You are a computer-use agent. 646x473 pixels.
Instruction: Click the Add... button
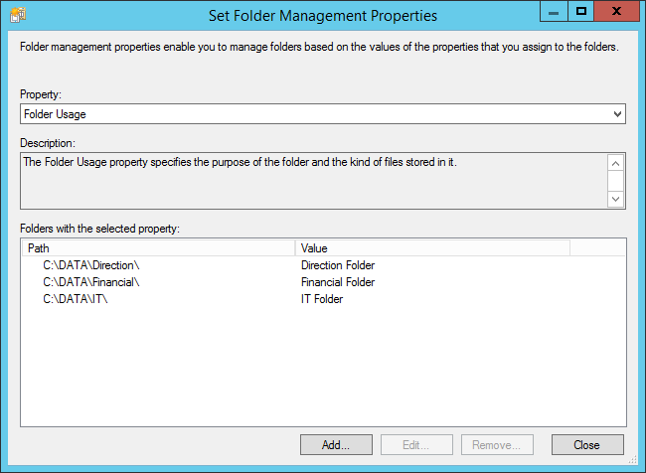[336, 445]
